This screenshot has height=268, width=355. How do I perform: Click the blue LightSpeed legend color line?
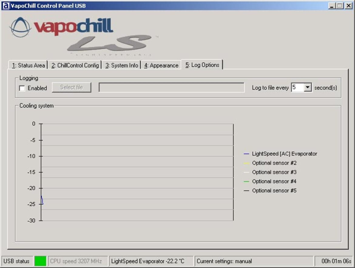pos(246,154)
